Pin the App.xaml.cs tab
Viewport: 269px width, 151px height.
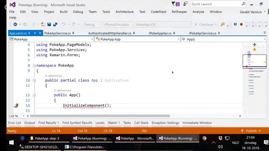click(x=35, y=33)
